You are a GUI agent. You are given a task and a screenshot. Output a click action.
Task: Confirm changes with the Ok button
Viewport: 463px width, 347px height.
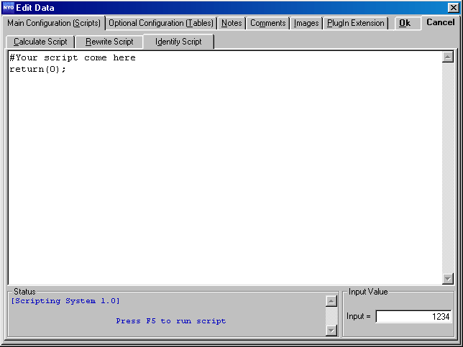click(405, 23)
